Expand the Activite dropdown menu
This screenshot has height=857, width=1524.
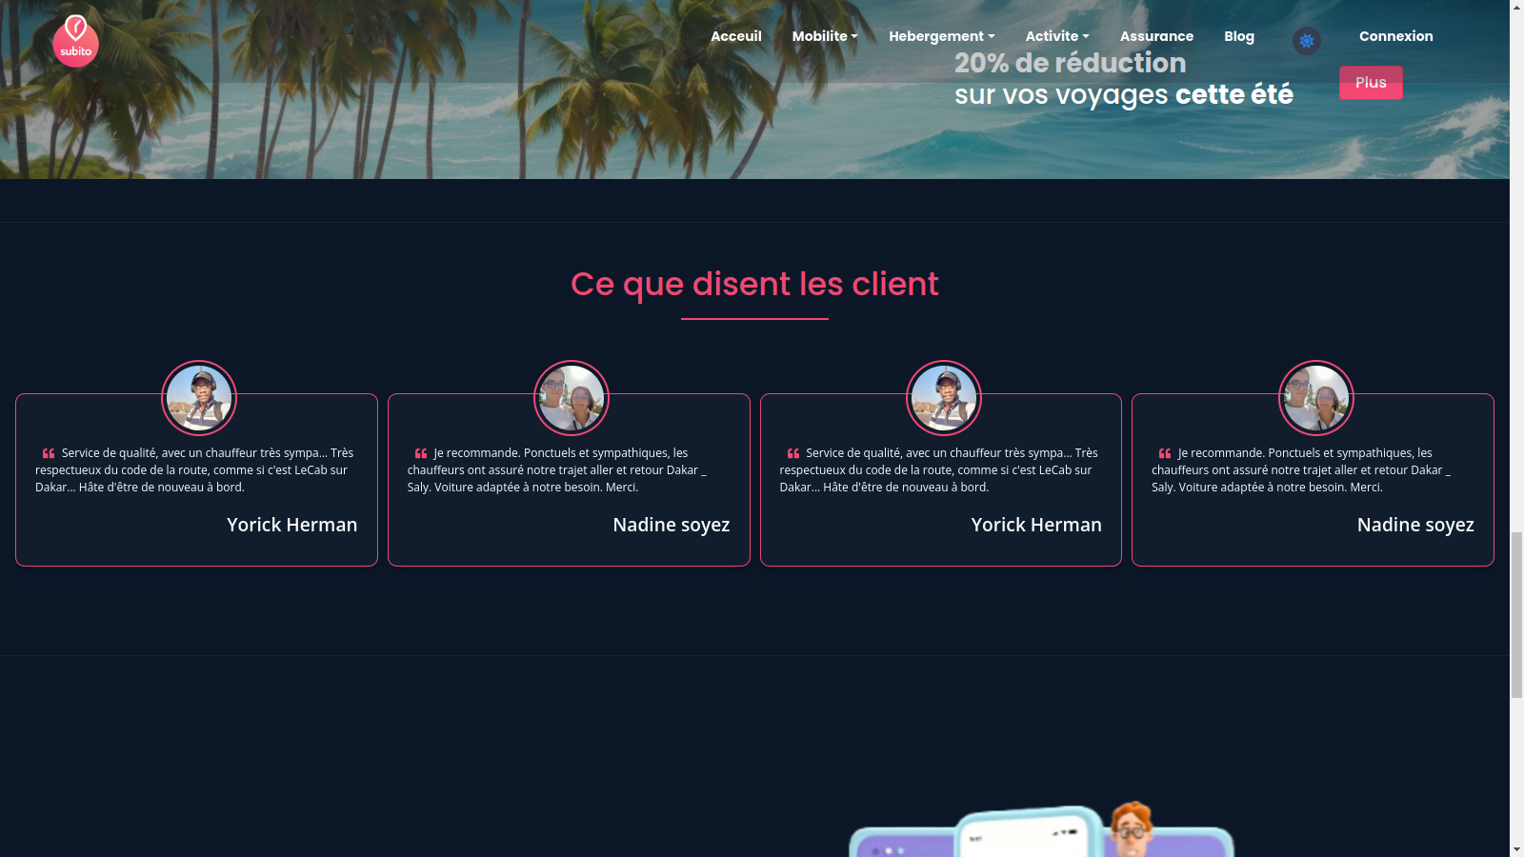click(1056, 36)
